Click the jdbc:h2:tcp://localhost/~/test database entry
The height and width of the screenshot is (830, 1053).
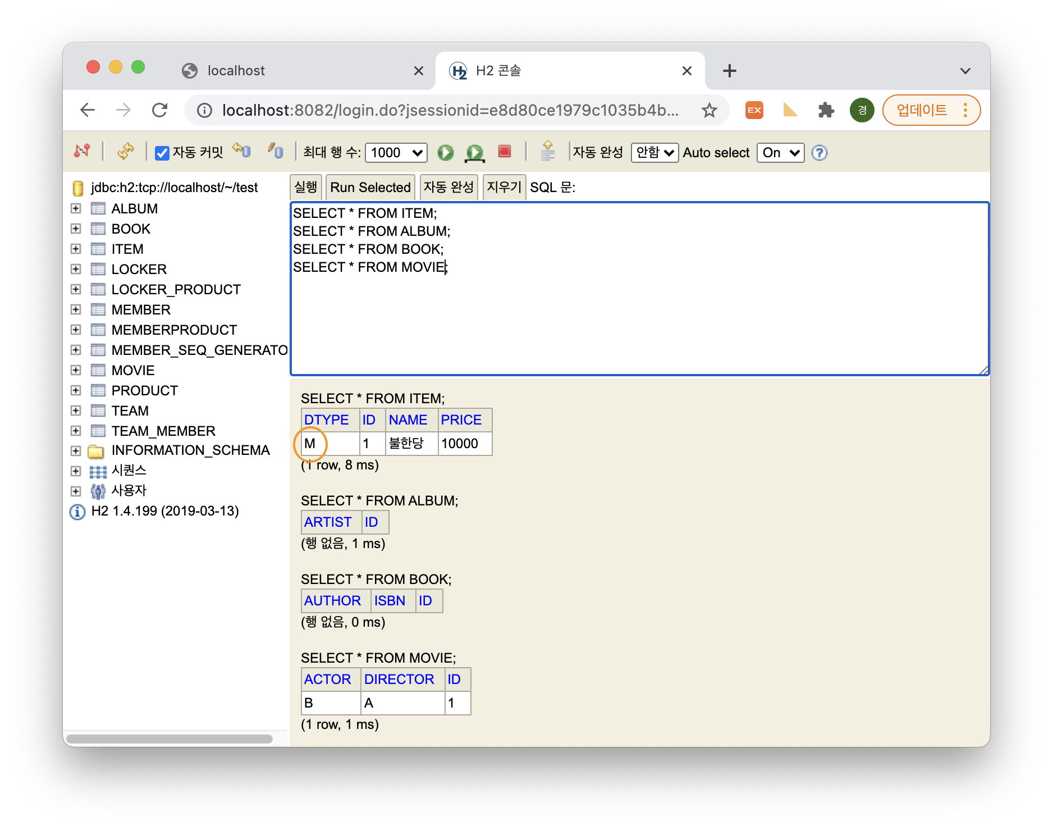(x=174, y=188)
